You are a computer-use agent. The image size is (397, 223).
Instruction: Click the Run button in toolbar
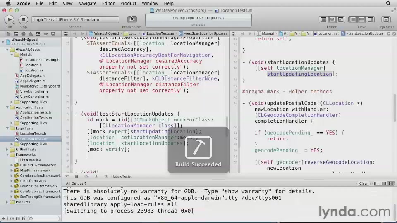pyautogui.click(x=9, y=19)
